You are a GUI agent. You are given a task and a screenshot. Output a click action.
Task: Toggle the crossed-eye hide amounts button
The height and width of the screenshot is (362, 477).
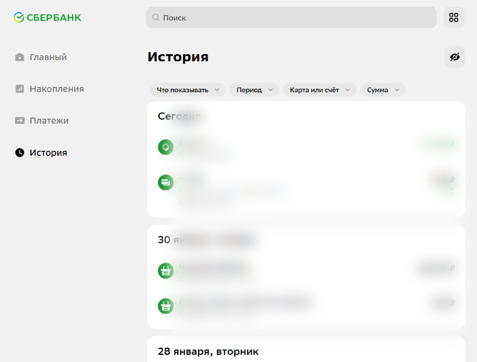(454, 57)
